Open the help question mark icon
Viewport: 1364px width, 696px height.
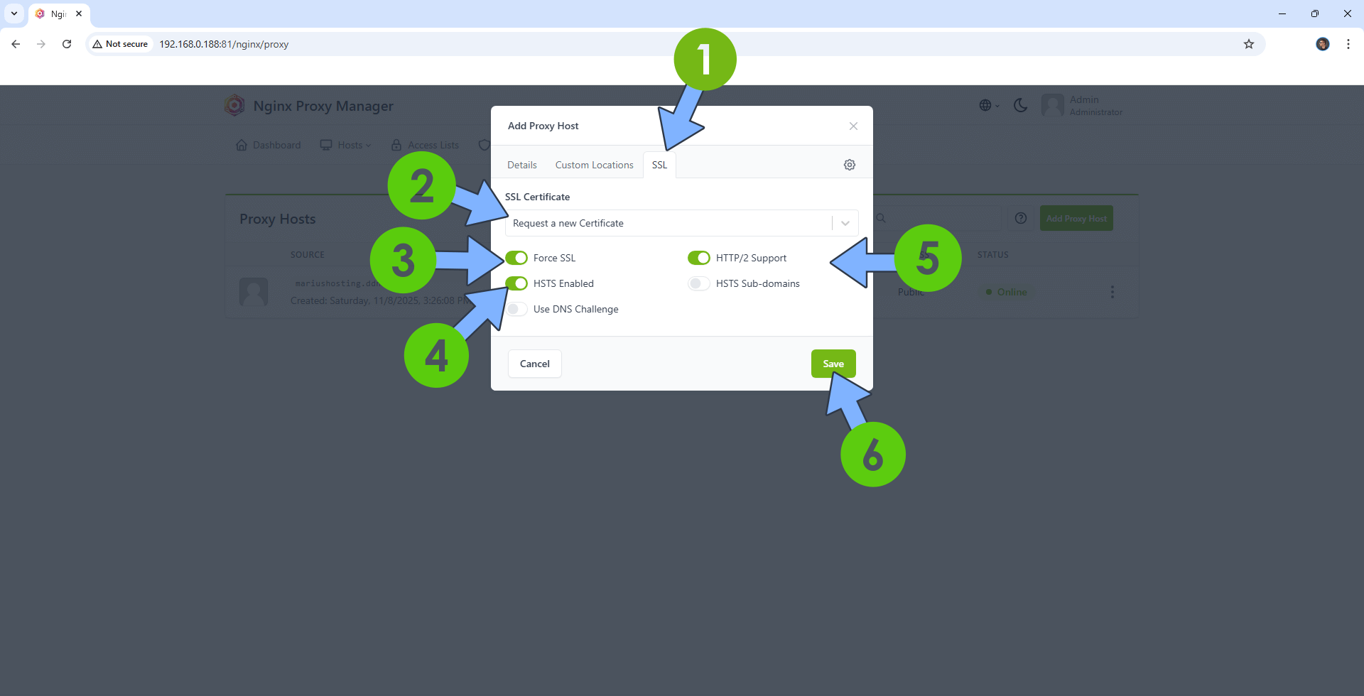point(1021,218)
